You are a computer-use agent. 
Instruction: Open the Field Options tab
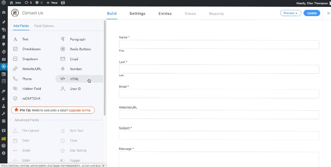(44, 26)
